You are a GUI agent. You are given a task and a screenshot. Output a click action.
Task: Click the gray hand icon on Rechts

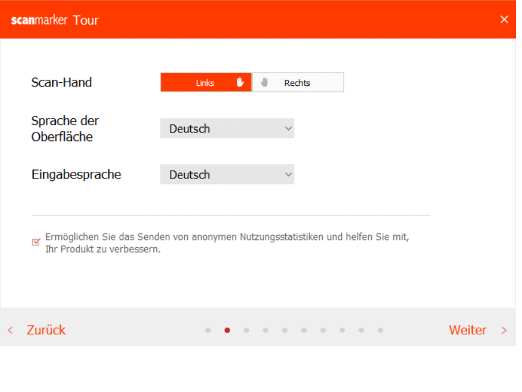tap(264, 82)
